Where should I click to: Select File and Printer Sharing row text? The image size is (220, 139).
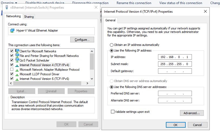pos(49,56)
